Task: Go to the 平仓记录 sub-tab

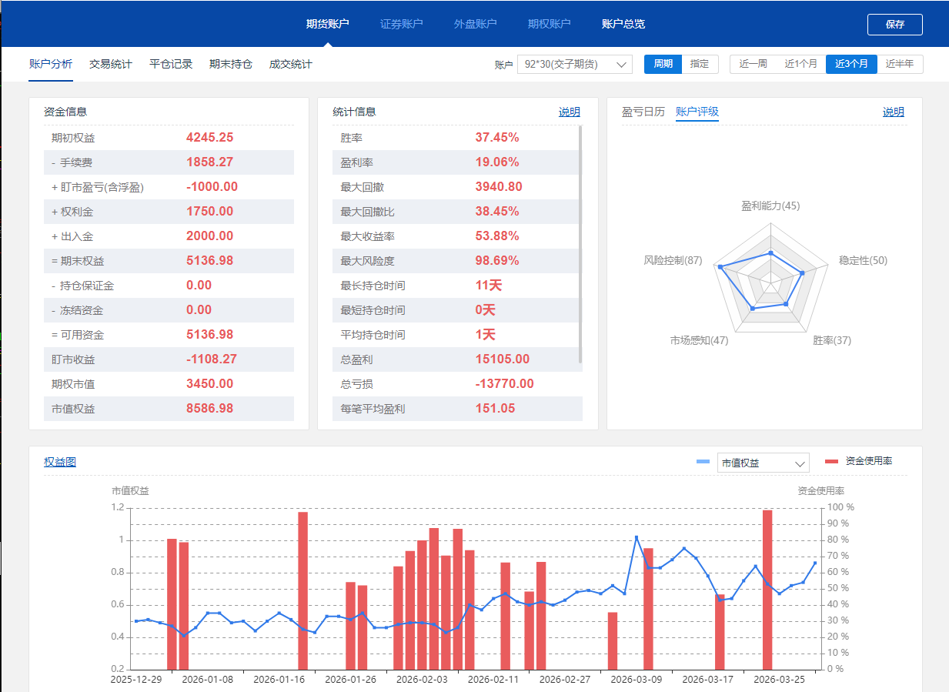Action: (x=171, y=65)
